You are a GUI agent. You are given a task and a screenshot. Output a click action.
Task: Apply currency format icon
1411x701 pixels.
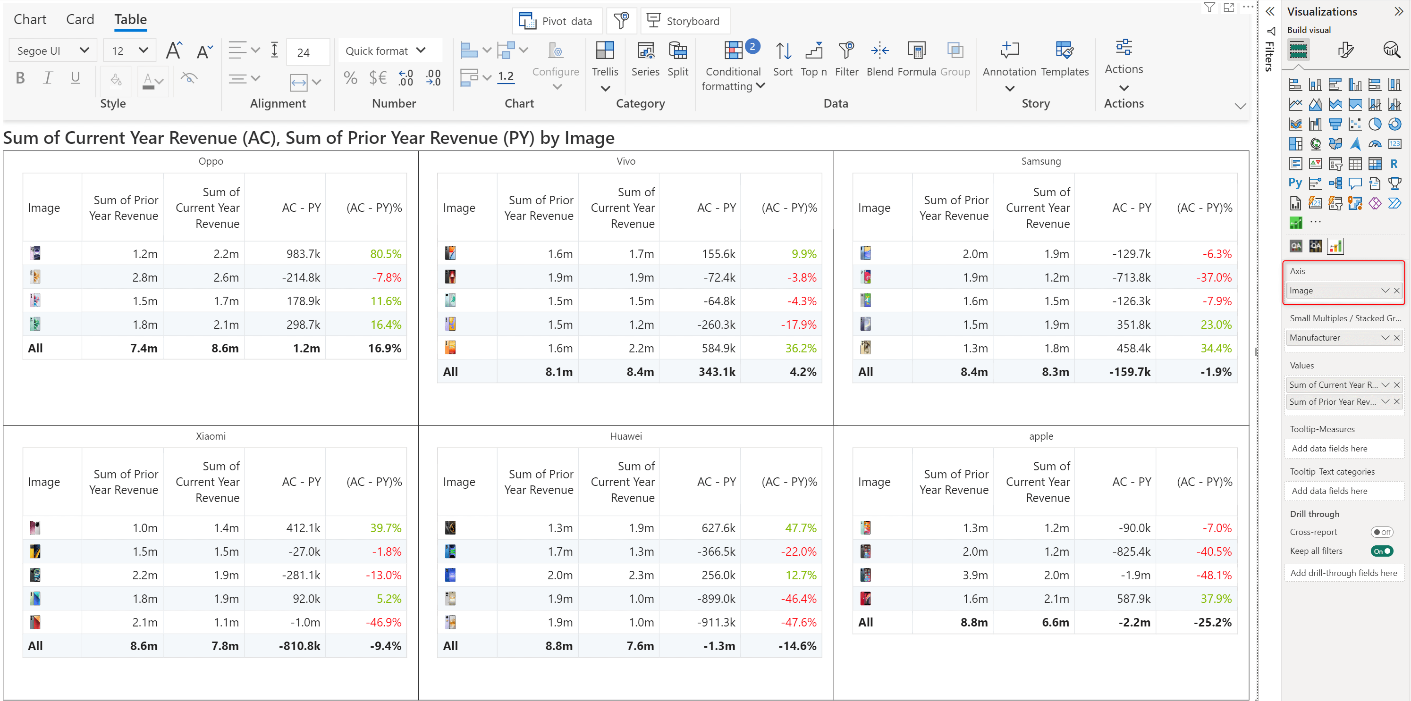click(377, 78)
